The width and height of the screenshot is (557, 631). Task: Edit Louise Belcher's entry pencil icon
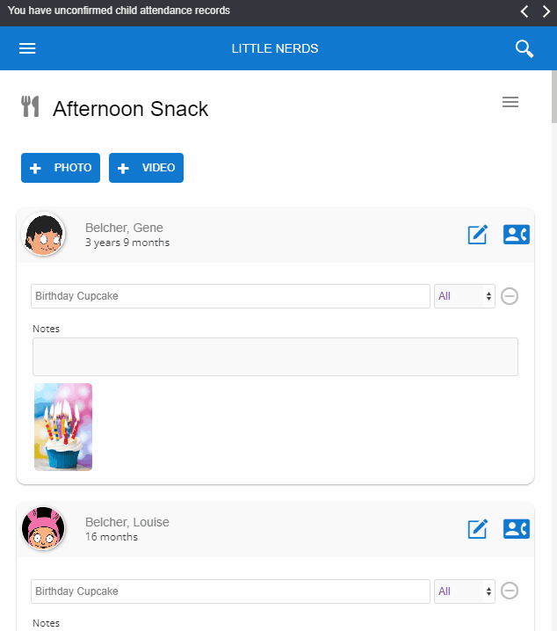click(478, 529)
